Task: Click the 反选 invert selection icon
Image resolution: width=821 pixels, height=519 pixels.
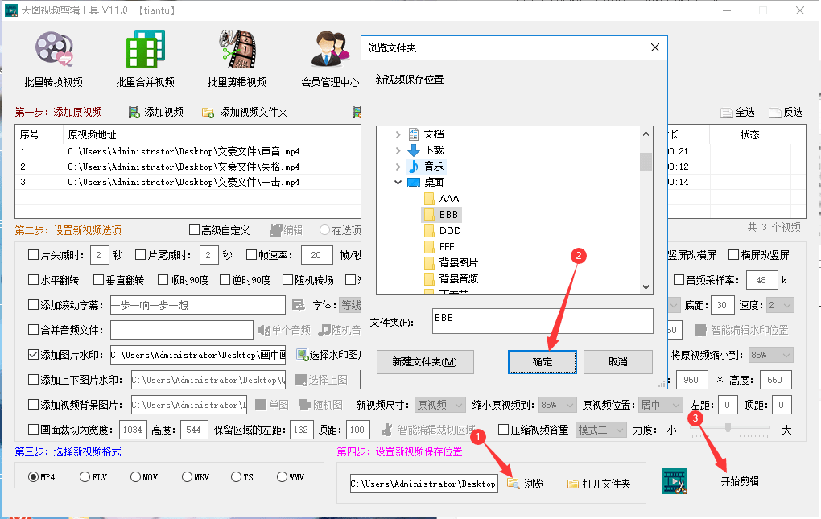Action: click(775, 113)
